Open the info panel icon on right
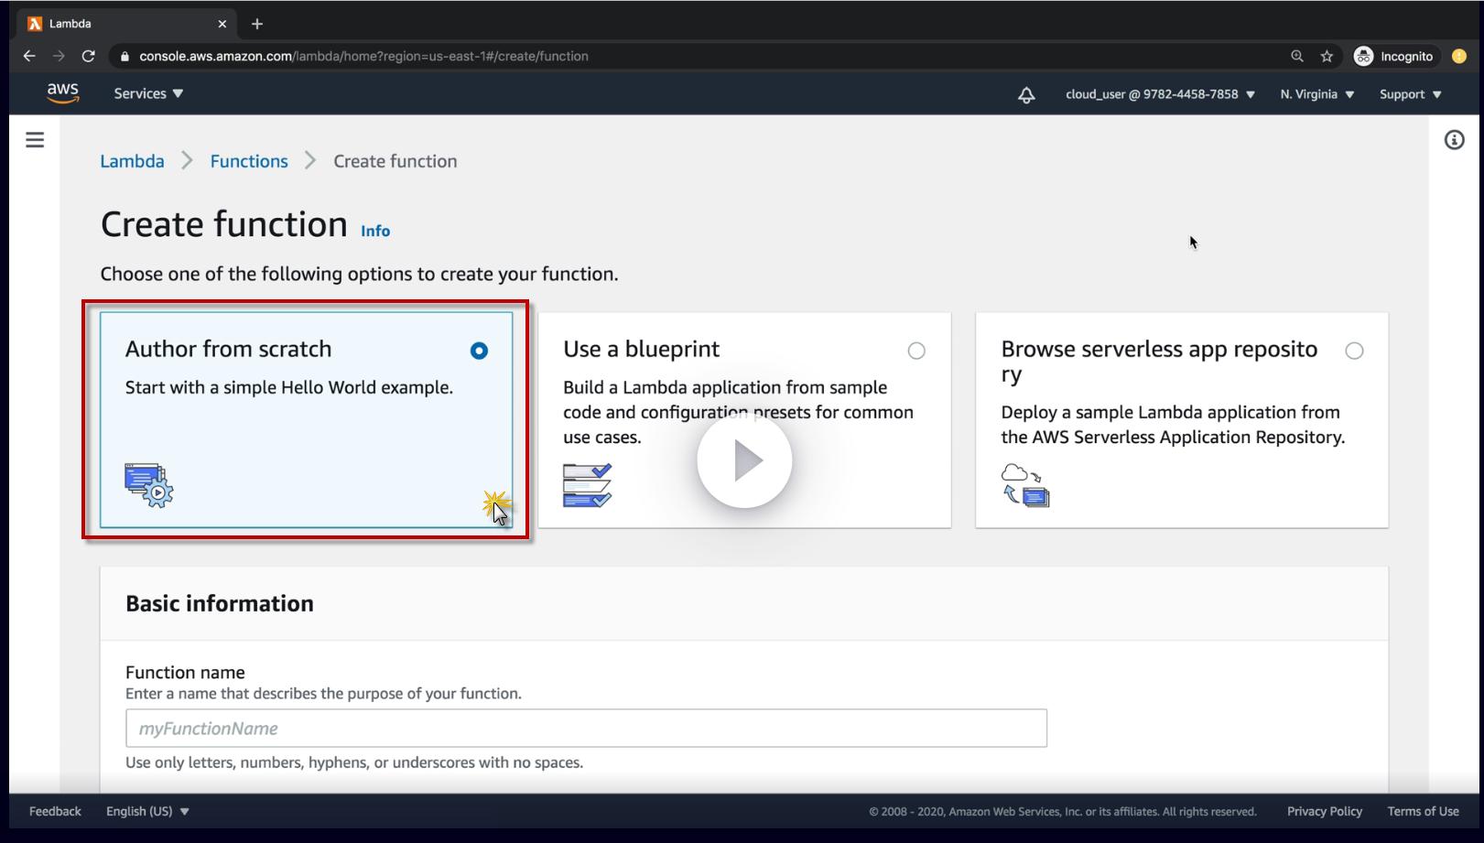This screenshot has width=1484, height=843. [x=1454, y=140]
